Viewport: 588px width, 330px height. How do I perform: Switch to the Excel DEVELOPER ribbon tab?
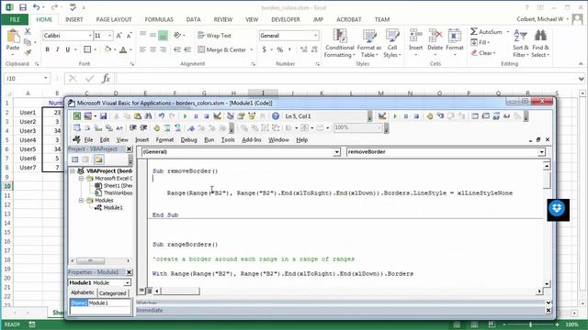[x=286, y=19]
